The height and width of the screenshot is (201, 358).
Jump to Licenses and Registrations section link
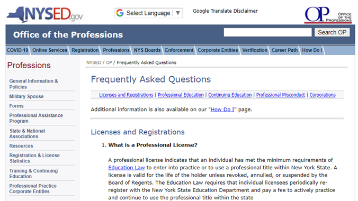(126, 95)
